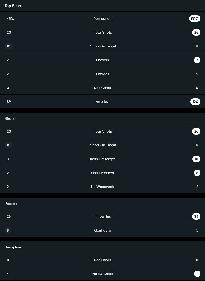Click the Shots section header
Screen dimensions: 205x281
[x=10, y=118]
